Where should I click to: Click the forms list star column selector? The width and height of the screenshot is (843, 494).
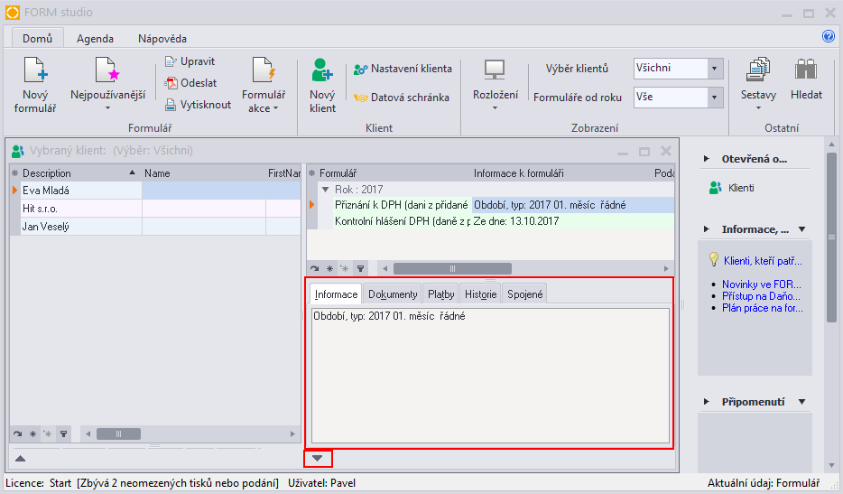point(311,173)
